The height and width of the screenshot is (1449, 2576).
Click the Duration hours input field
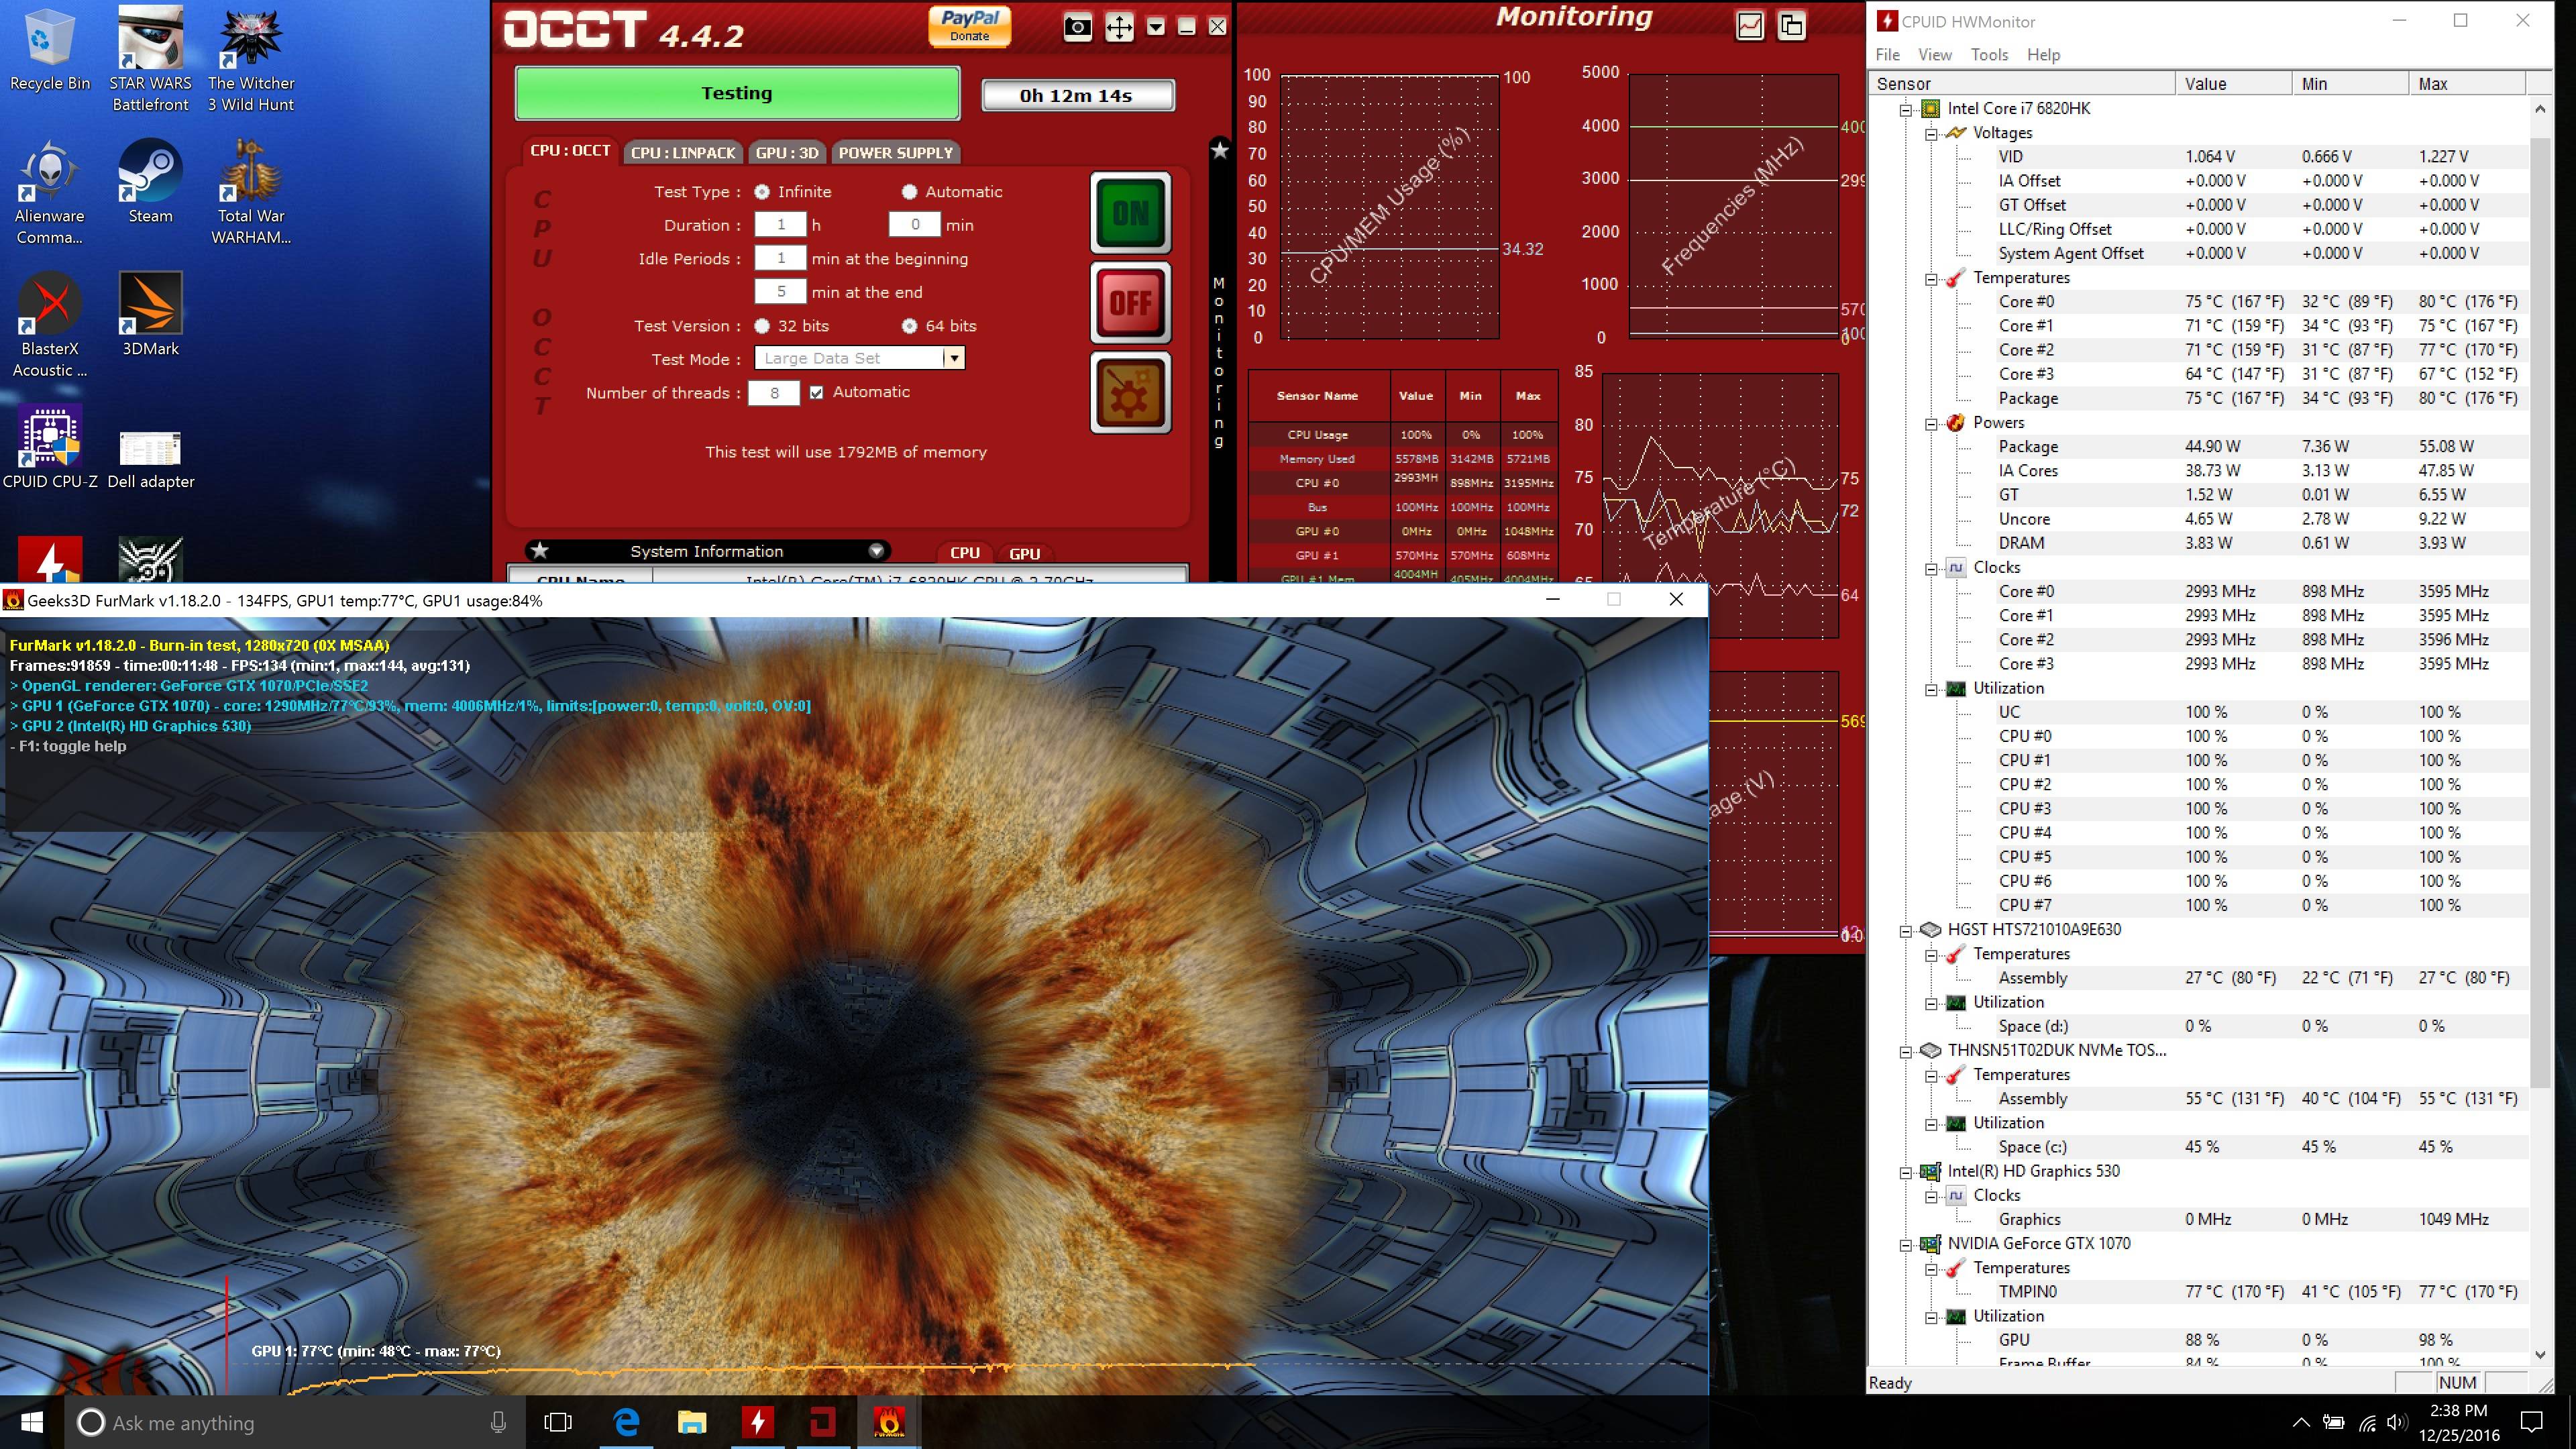point(780,225)
